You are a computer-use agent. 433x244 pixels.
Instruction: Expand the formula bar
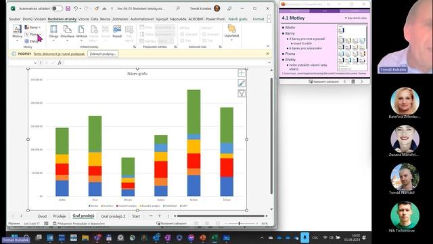click(x=269, y=63)
